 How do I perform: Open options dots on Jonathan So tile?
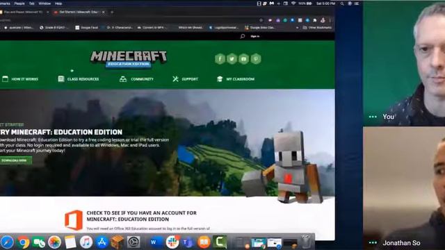coord(373,242)
